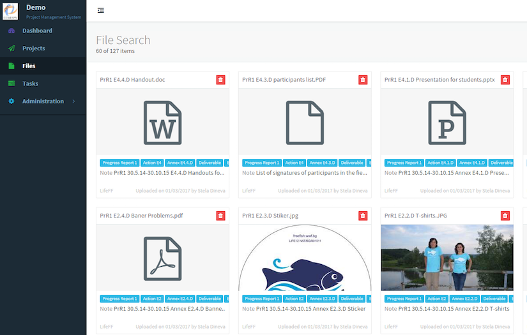Click the Demo app title
Screen dimensions: 527x335
36,8
